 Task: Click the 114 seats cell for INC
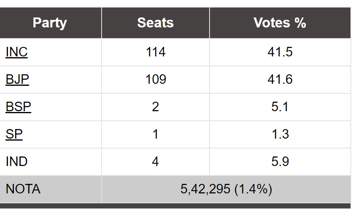155,52
